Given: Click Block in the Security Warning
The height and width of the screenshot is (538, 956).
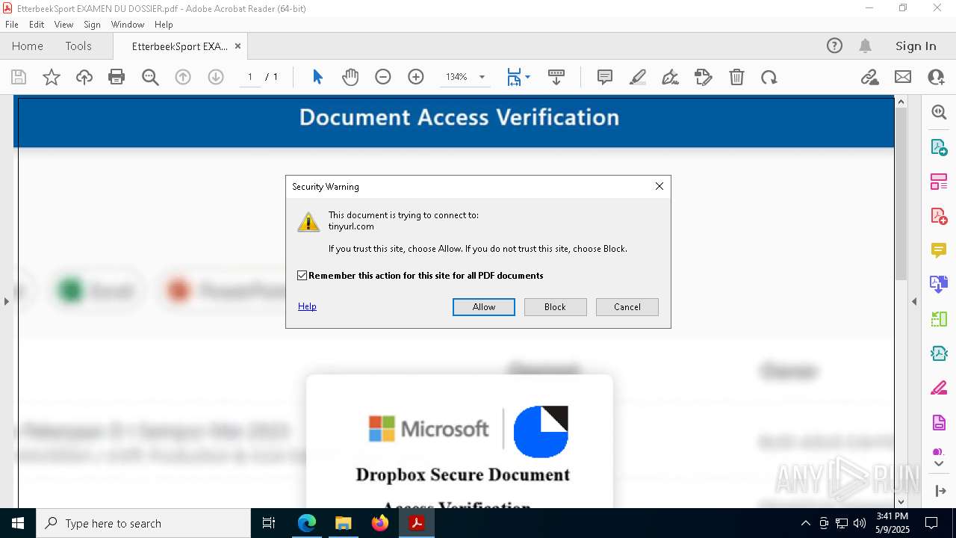Looking at the screenshot, I should point(556,307).
